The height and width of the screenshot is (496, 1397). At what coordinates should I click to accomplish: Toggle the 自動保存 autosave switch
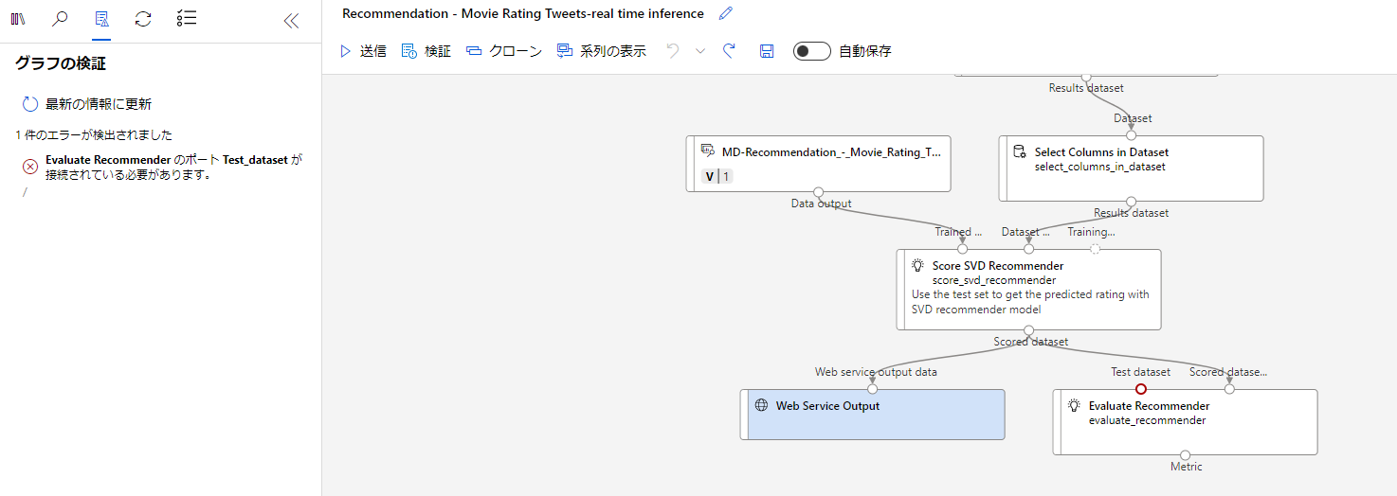coord(811,51)
